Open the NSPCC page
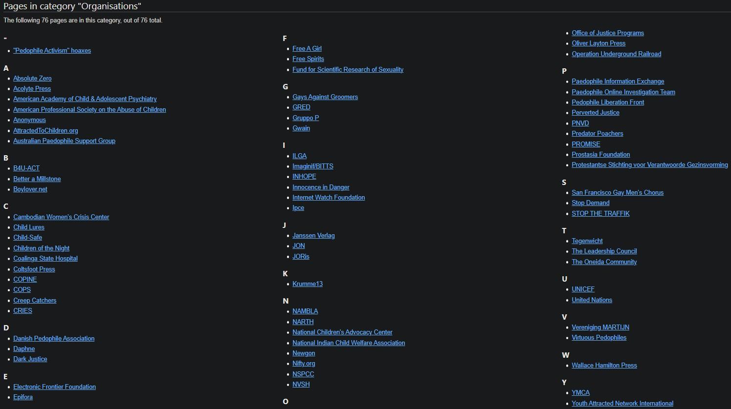The image size is (731, 409). pos(303,374)
